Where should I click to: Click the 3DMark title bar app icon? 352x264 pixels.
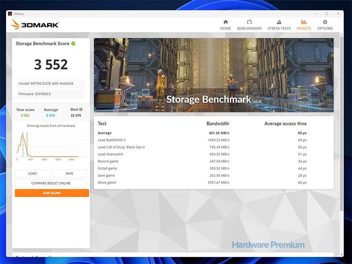[x=10, y=14]
